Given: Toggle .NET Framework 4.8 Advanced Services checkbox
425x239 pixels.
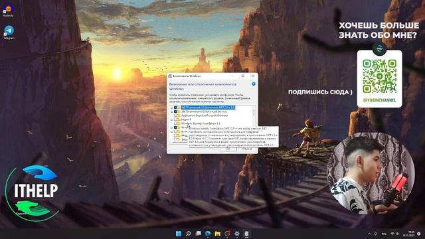Looking at the screenshot, I should tap(175, 112).
